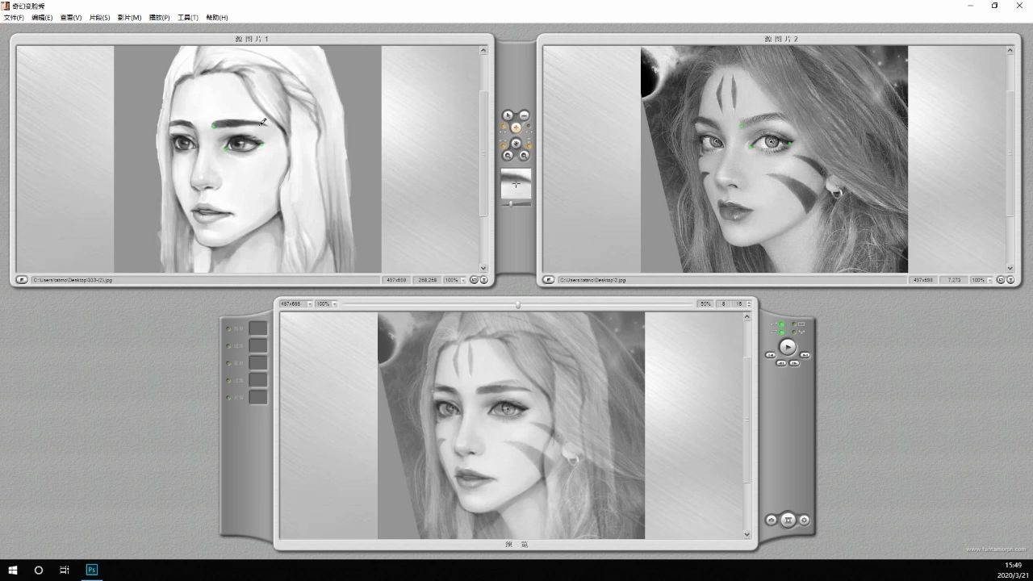Adjust the magnifier zoom slider handle
The image size is (1033, 581).
point(511,203)
